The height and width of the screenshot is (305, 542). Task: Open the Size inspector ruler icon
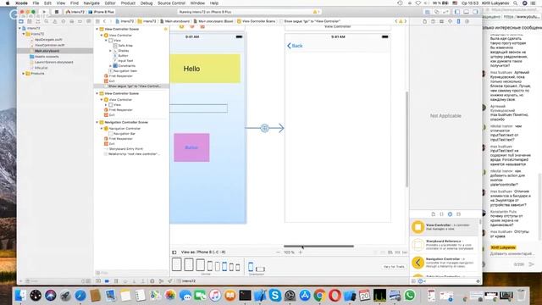pos(458,21)
